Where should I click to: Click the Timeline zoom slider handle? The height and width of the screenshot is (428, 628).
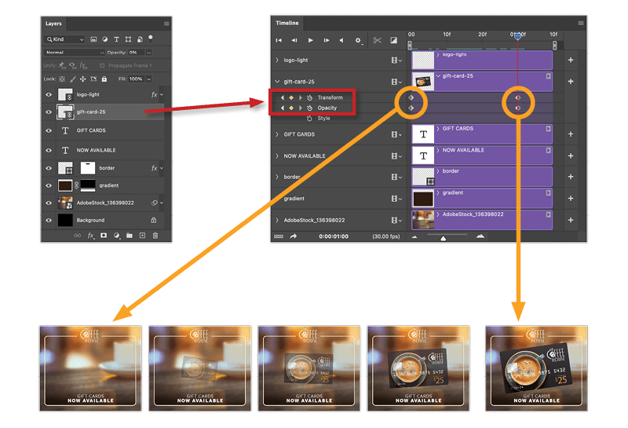click(443, 238)
